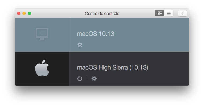Select the macOS 10.13 name label
The image size is (204, 107).
tap(96, 34)
